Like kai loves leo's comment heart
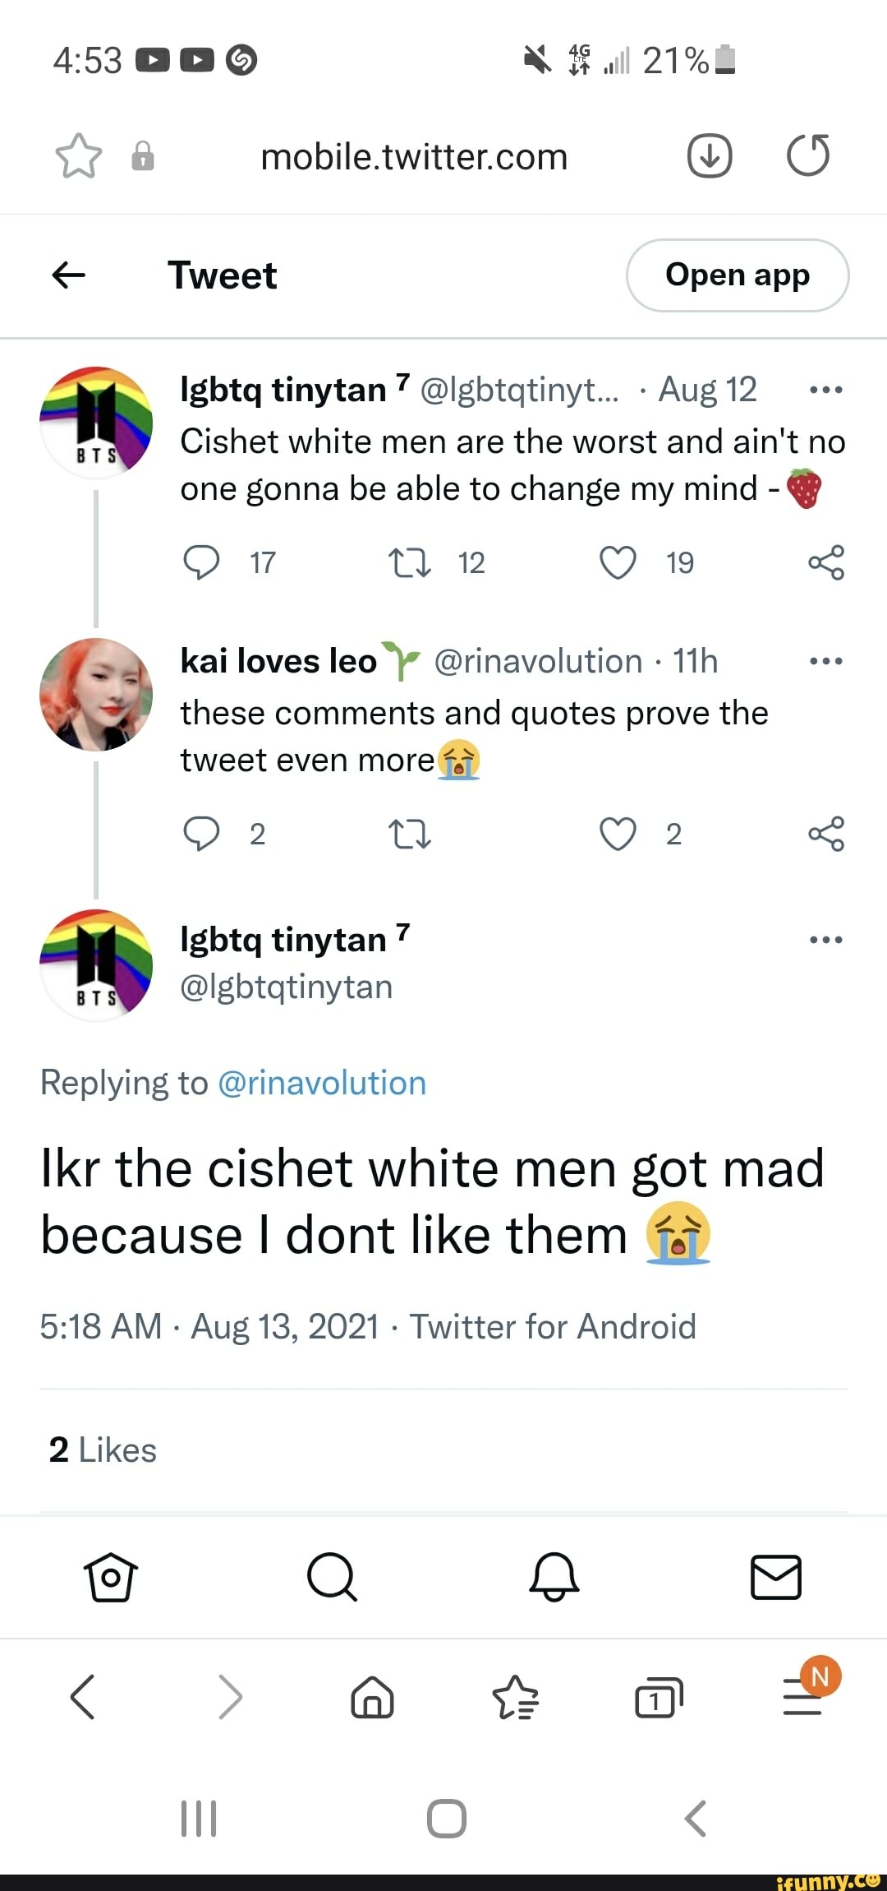 [x=618, y=834]
